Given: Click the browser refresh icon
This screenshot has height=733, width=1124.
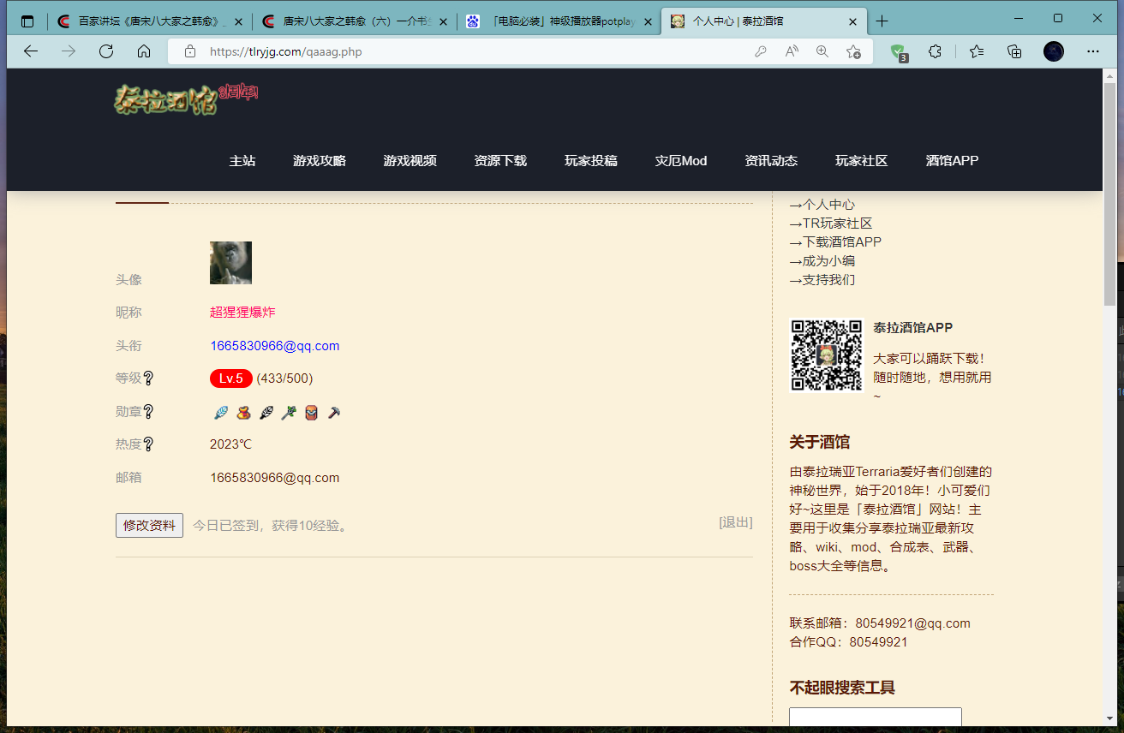Looking at the screenshot, I should [x=106, y=51].
